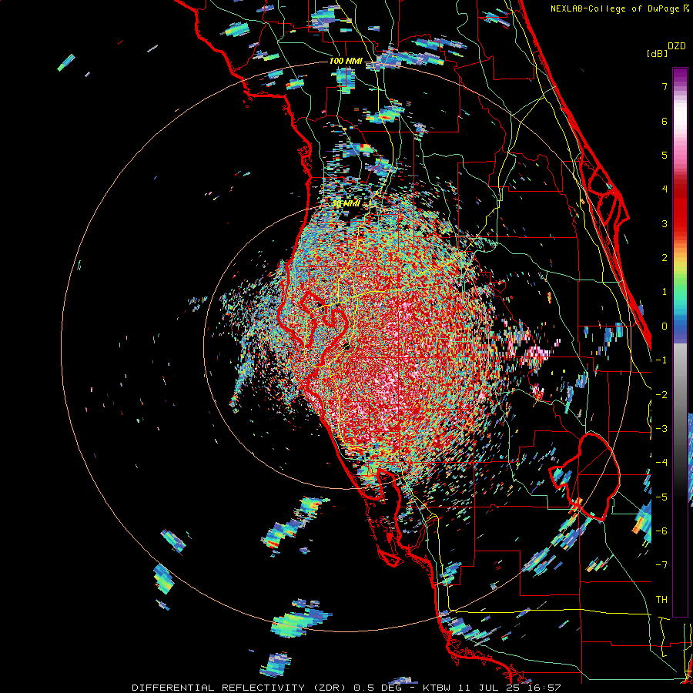
Task: Click the 4 dB tick label on scale
Action: click(665, 189)
